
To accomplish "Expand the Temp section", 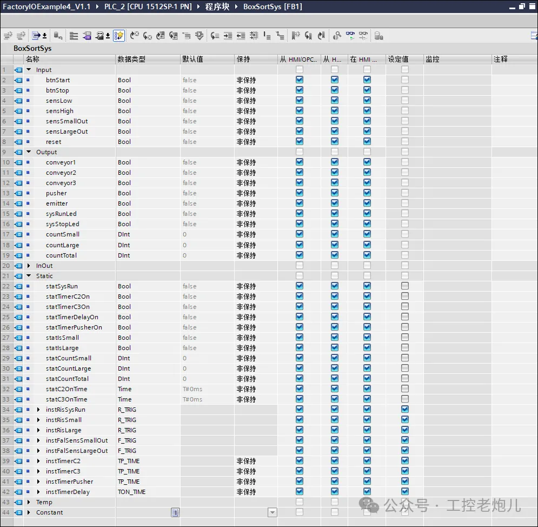I will pos(29,502).
